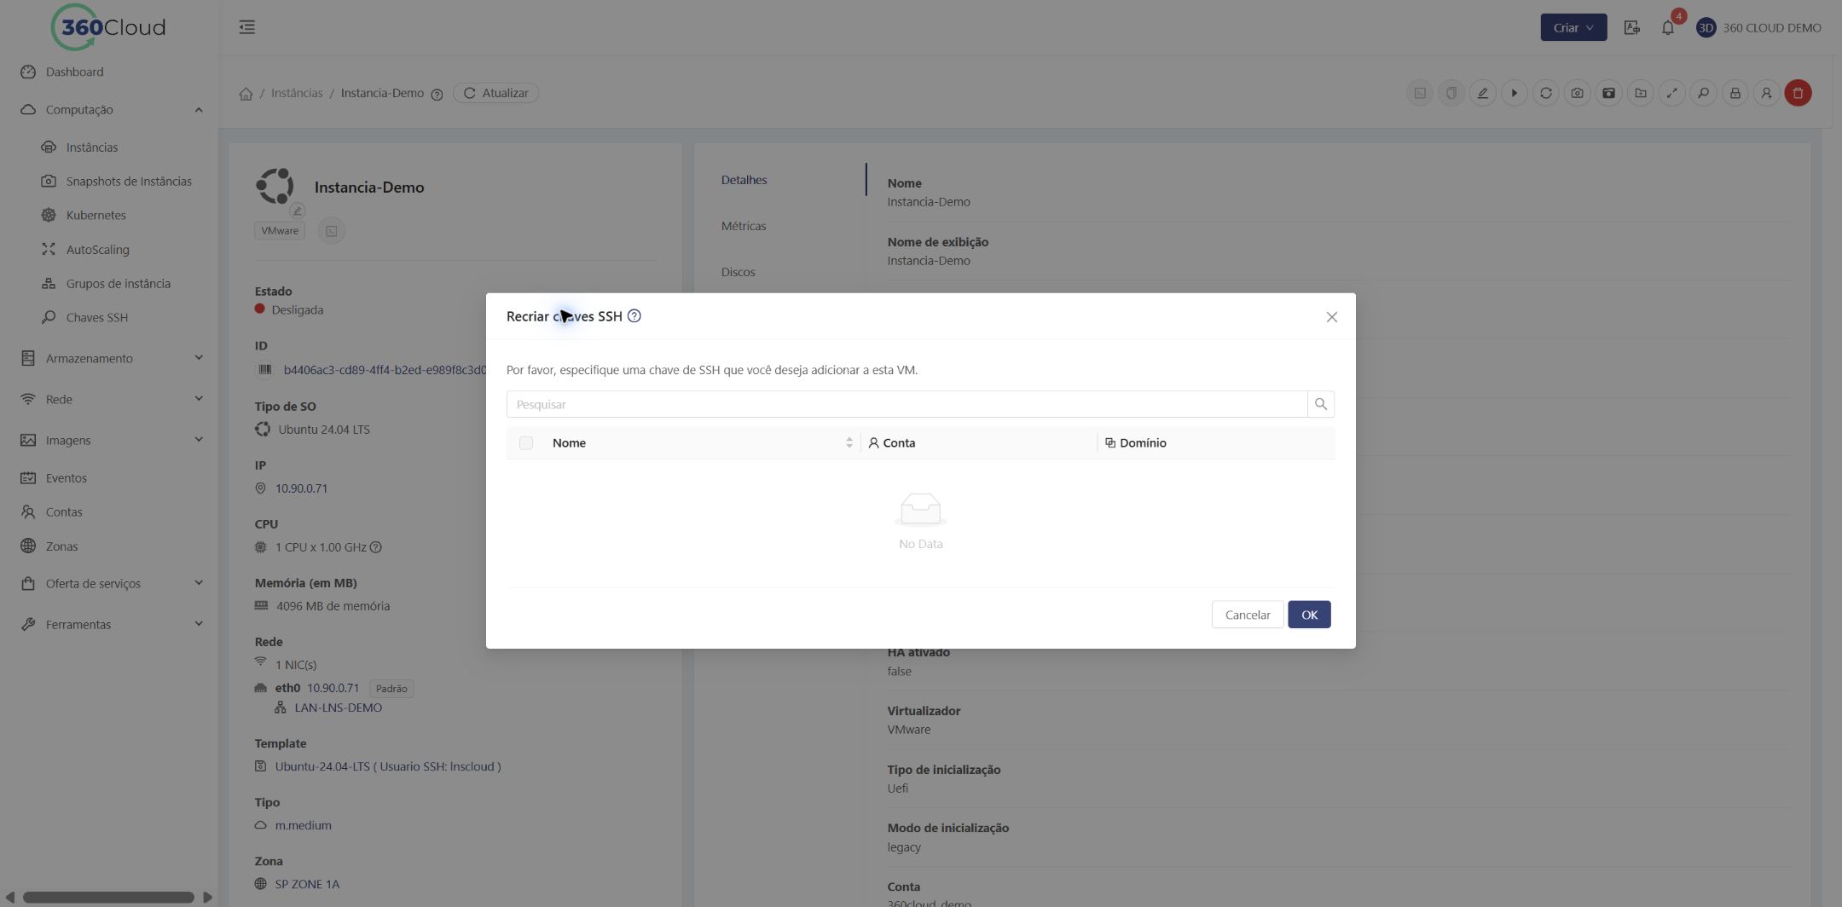The image size is (1842, 907).
Task: Click the home icon in the breadcrumb
Action: click(246, 94)
